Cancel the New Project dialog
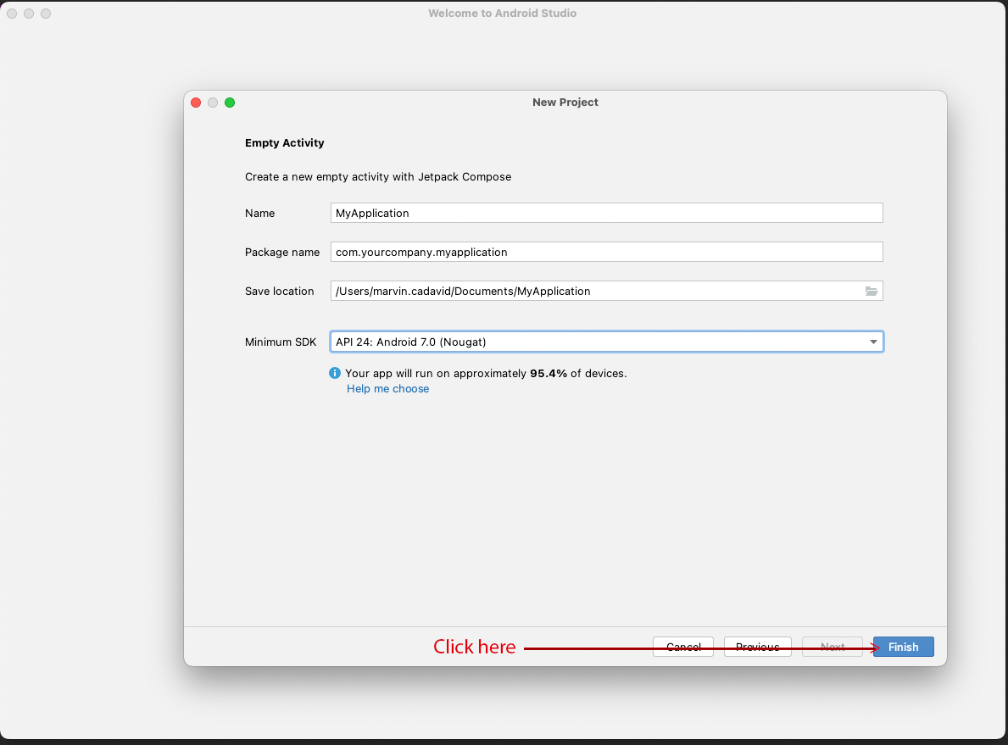The width and height of the screenshot is (1008, 745). [683, 647]
